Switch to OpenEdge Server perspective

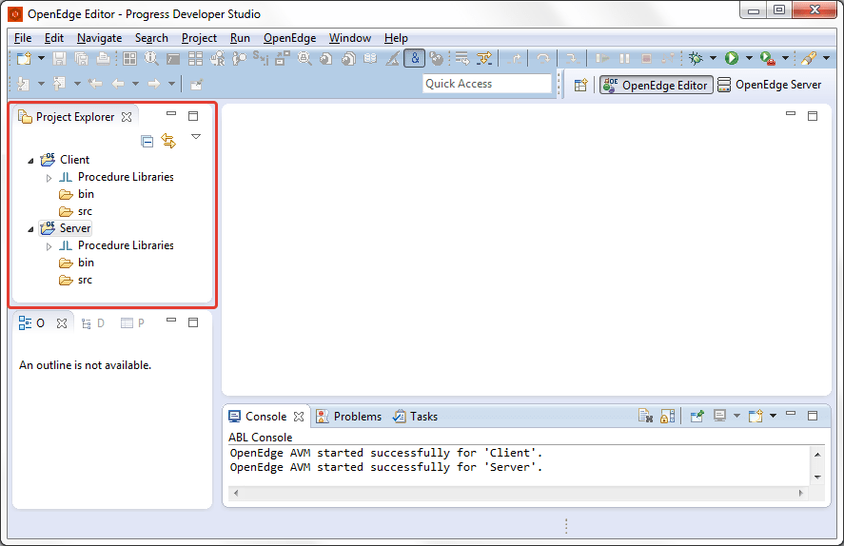point(770,85)
